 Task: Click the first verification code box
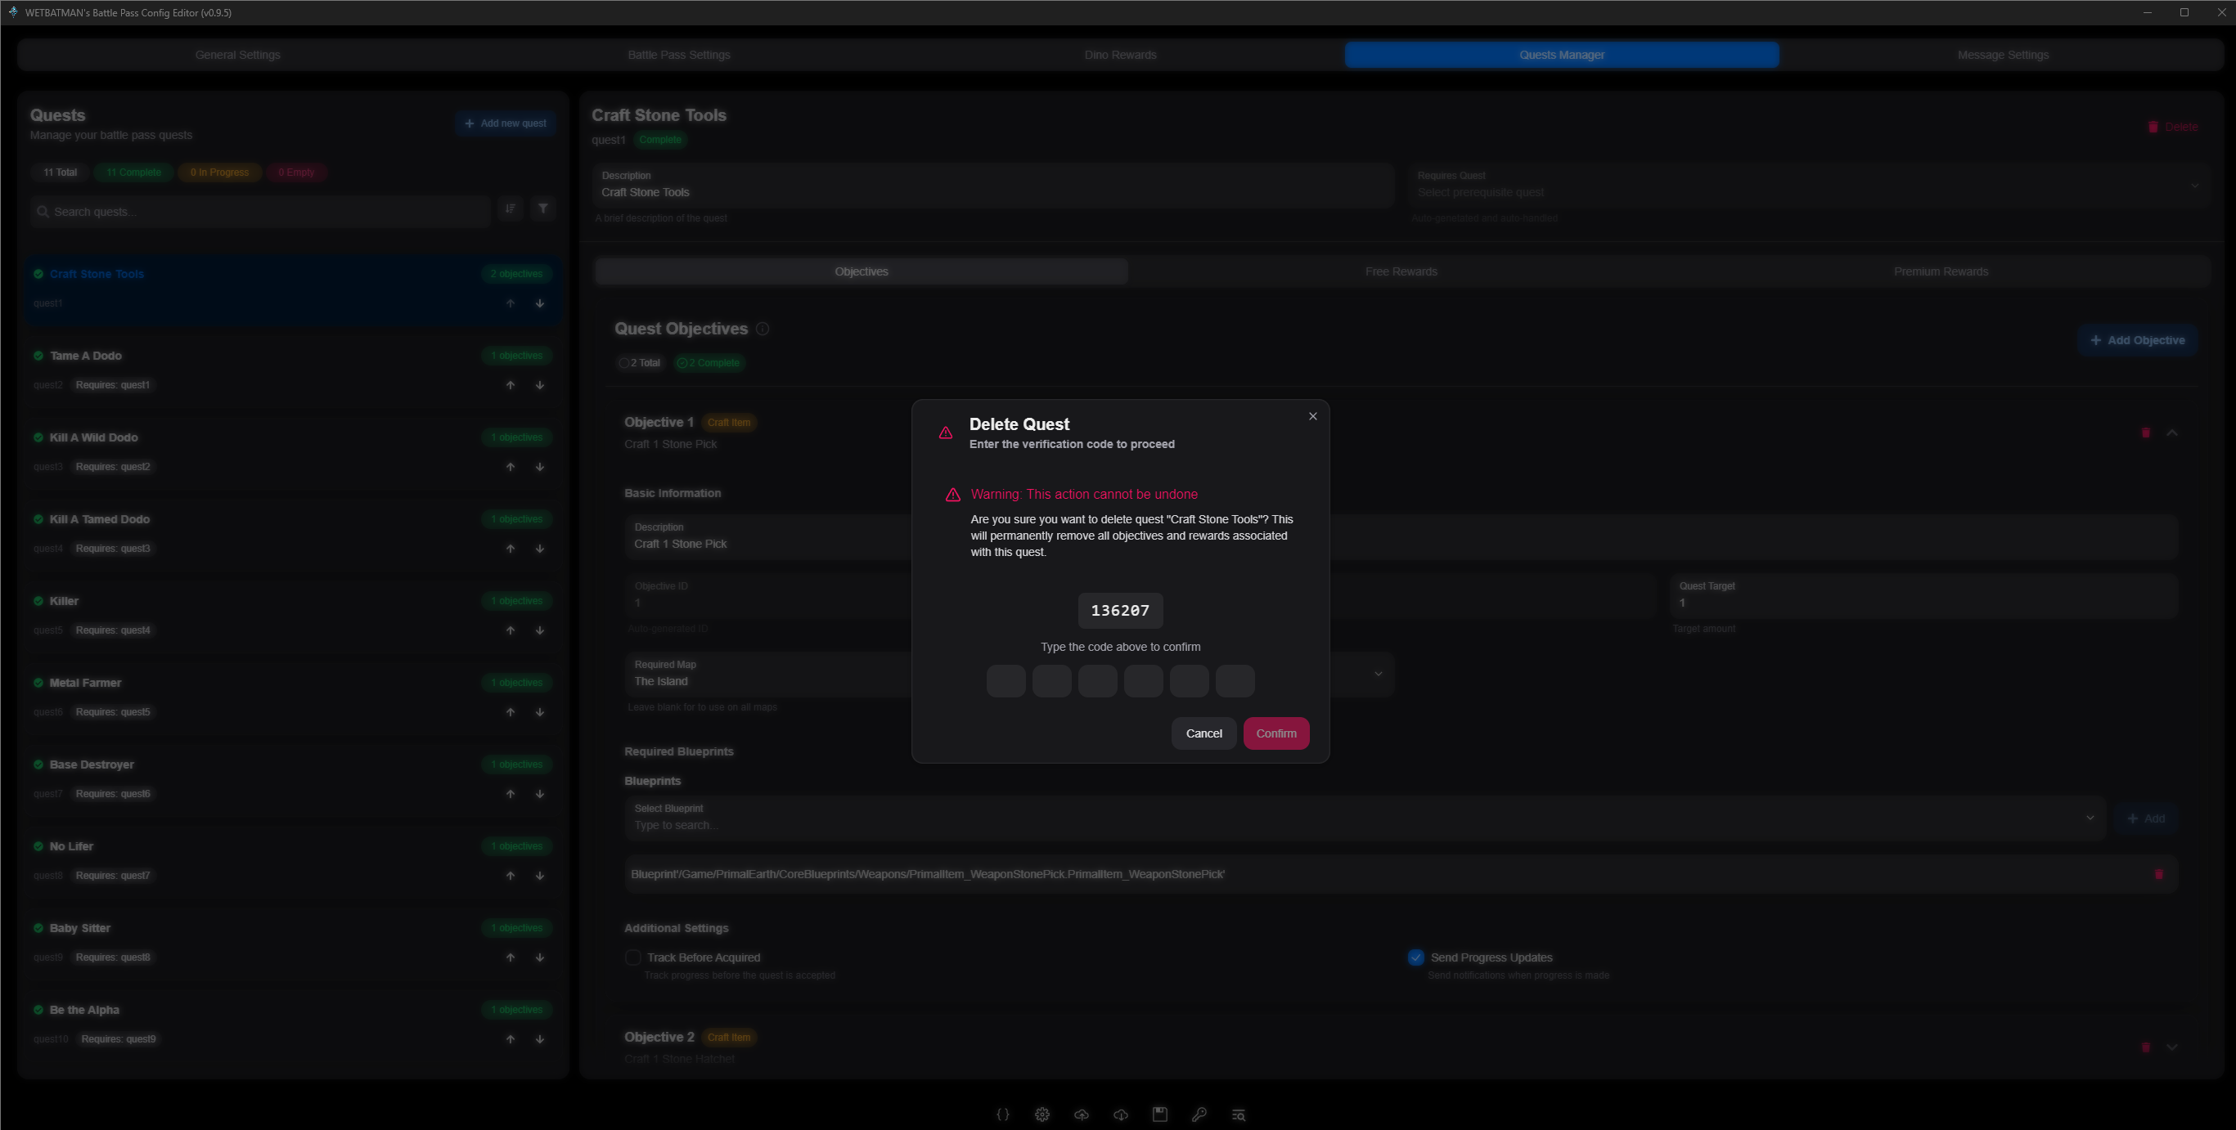coord(1006,681)
